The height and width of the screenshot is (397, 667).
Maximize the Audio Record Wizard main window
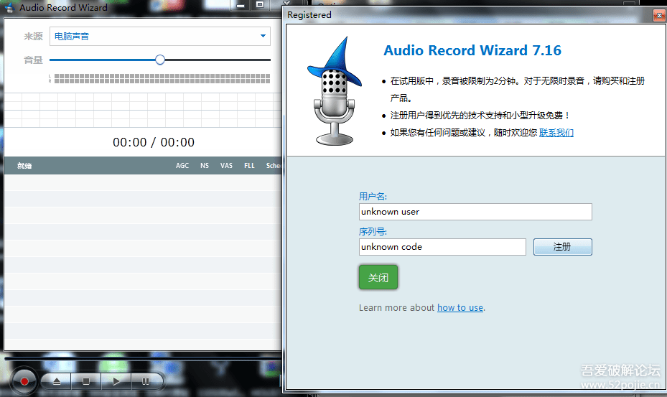261,5
